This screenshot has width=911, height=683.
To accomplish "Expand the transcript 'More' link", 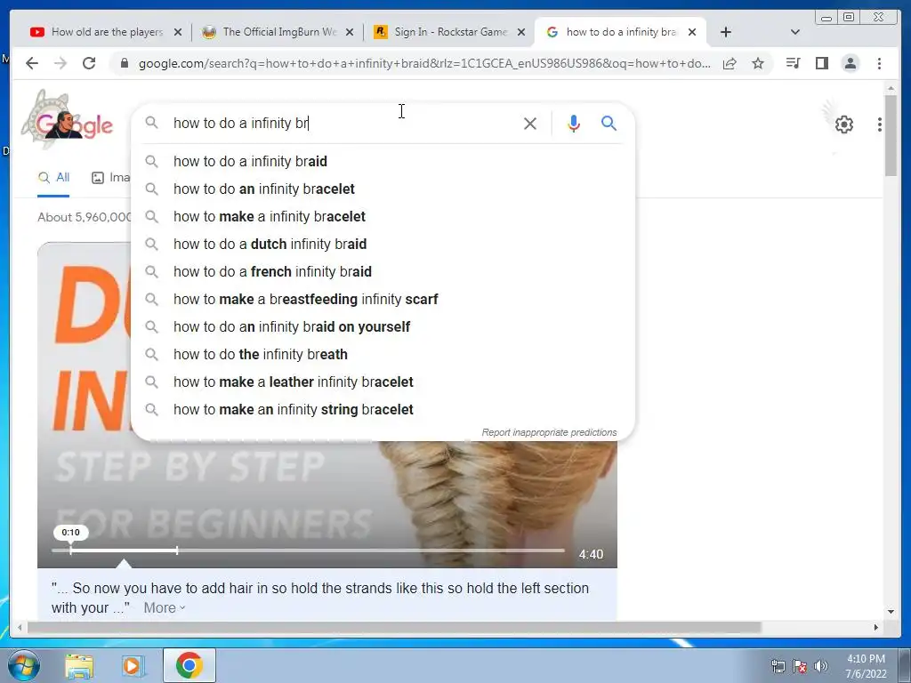I will (165, 607).
